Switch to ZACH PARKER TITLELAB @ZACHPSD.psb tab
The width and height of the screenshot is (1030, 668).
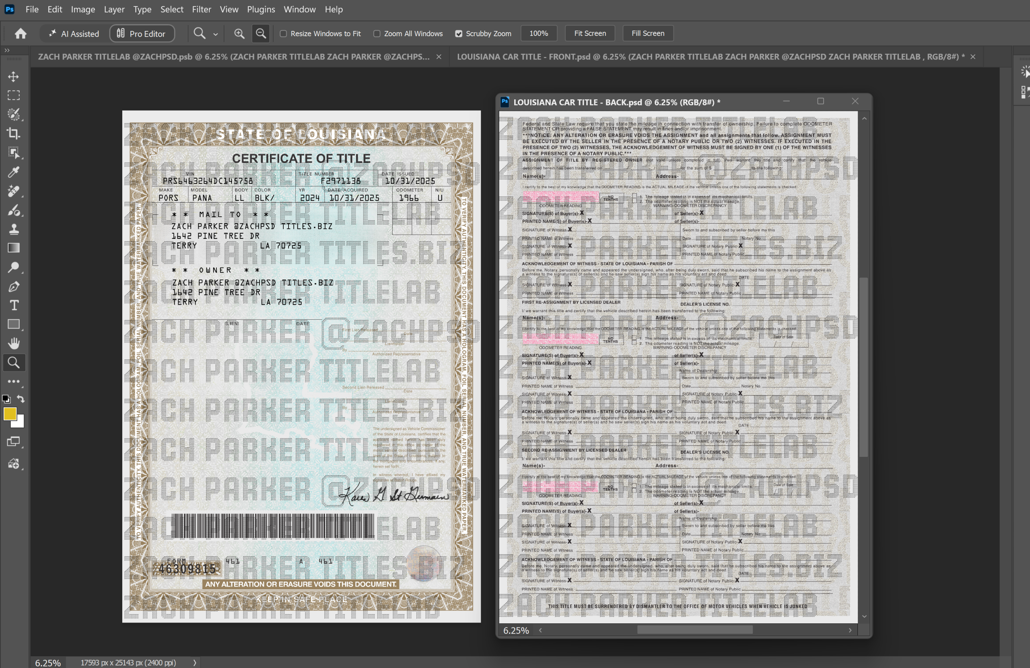click(234, 57)
